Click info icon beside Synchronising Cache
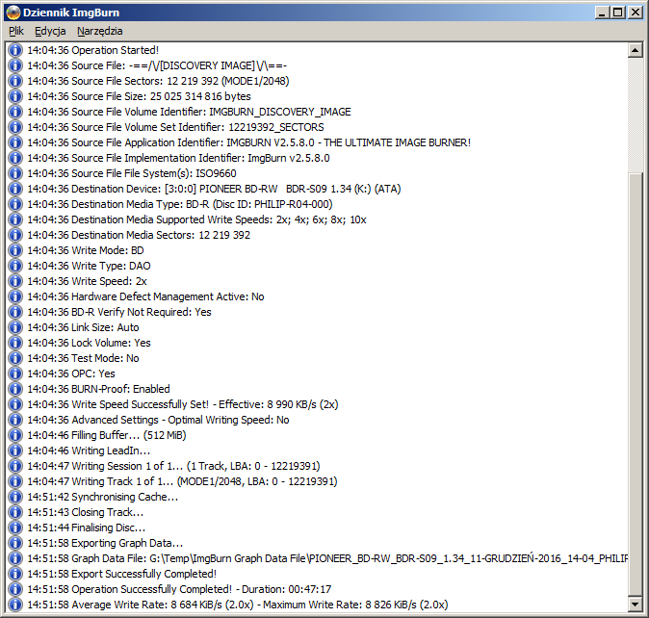 coord(14,497)
